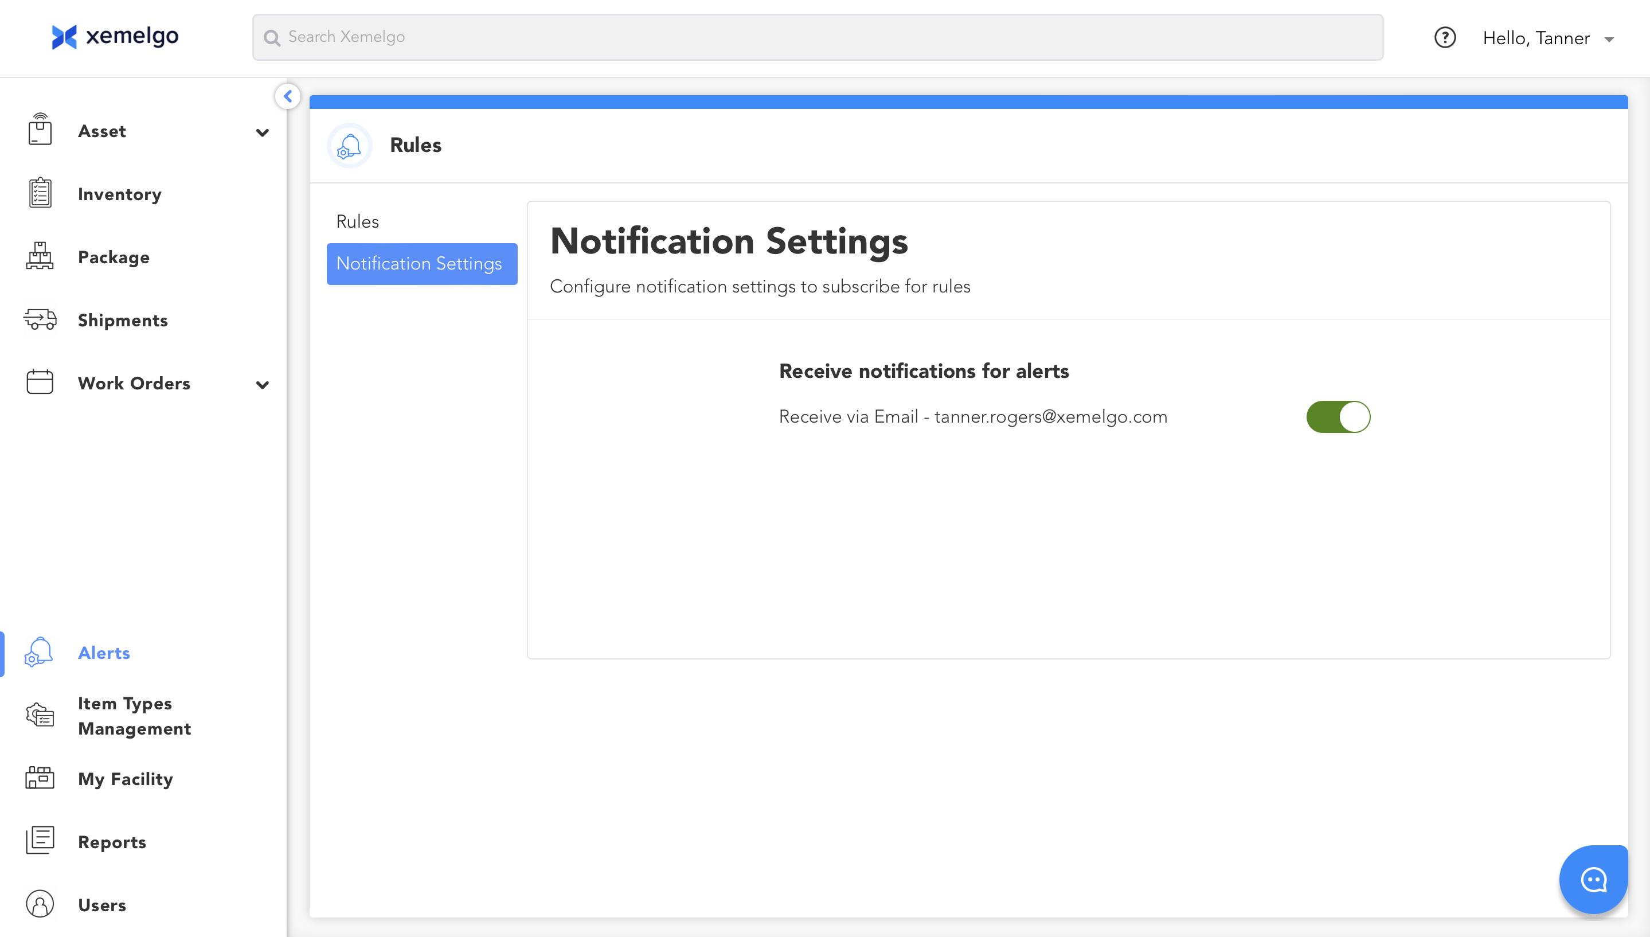
Task: Expand the Asset submenu chevron
Action: click(262, 132)
